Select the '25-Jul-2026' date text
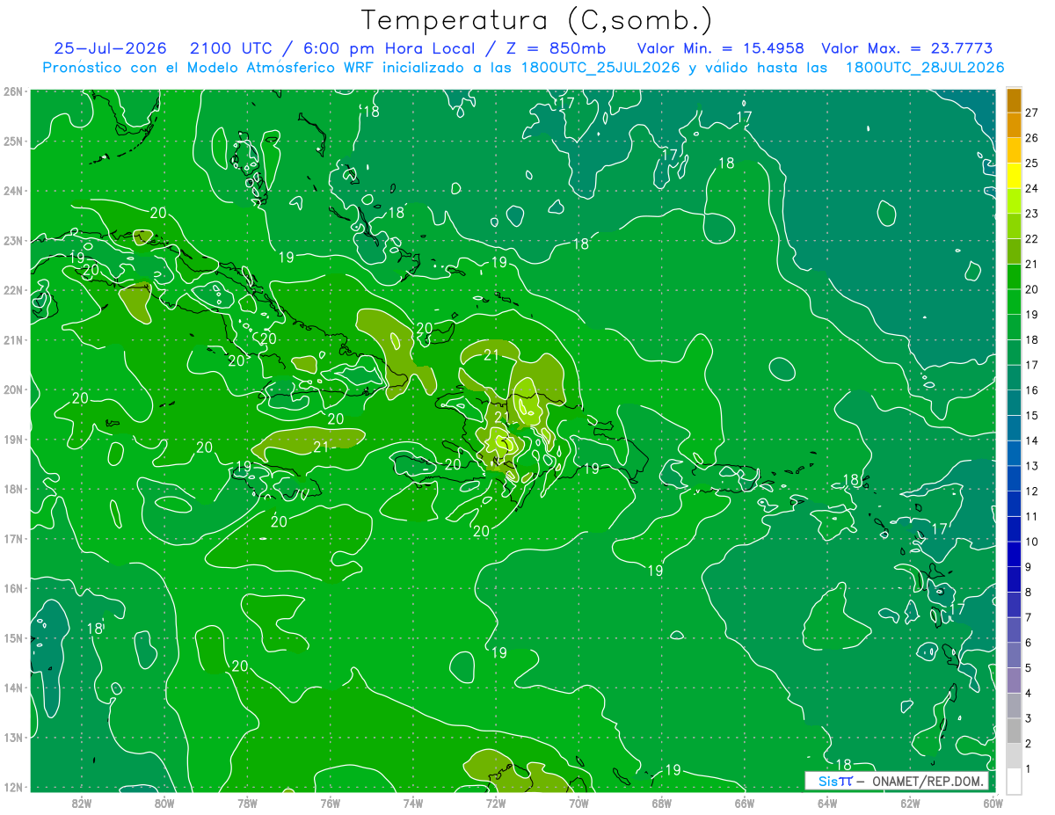1055x815 pixels. (x=108, y=48)
